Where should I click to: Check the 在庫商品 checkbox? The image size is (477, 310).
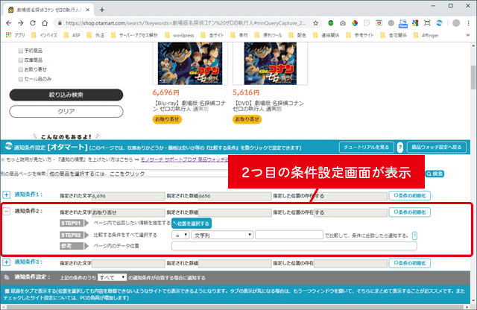point(21,60)
